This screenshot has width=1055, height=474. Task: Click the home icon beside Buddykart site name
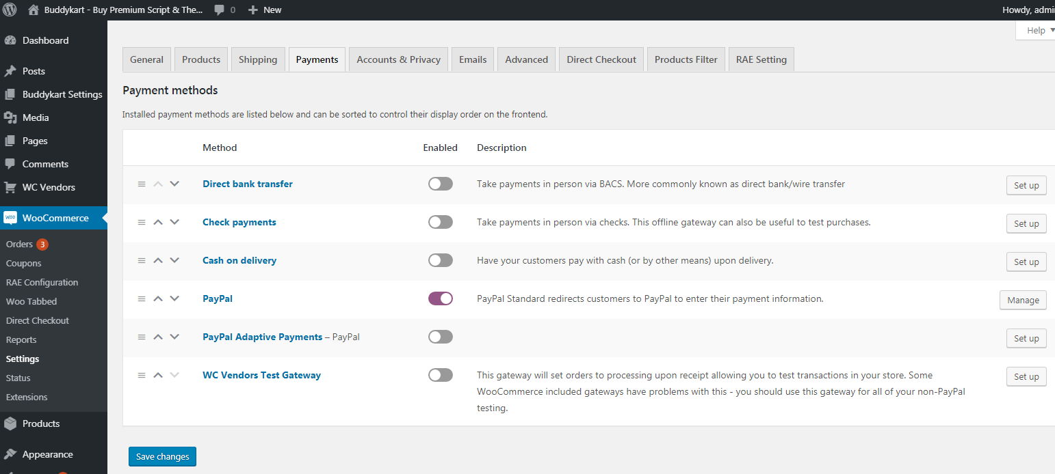(x=34, y=10)
